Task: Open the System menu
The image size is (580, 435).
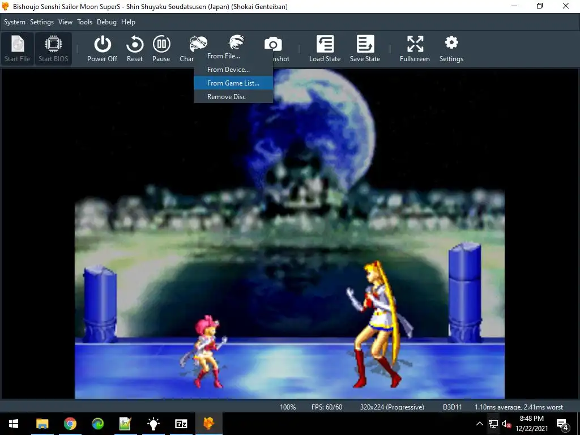Action: point(14,22)
